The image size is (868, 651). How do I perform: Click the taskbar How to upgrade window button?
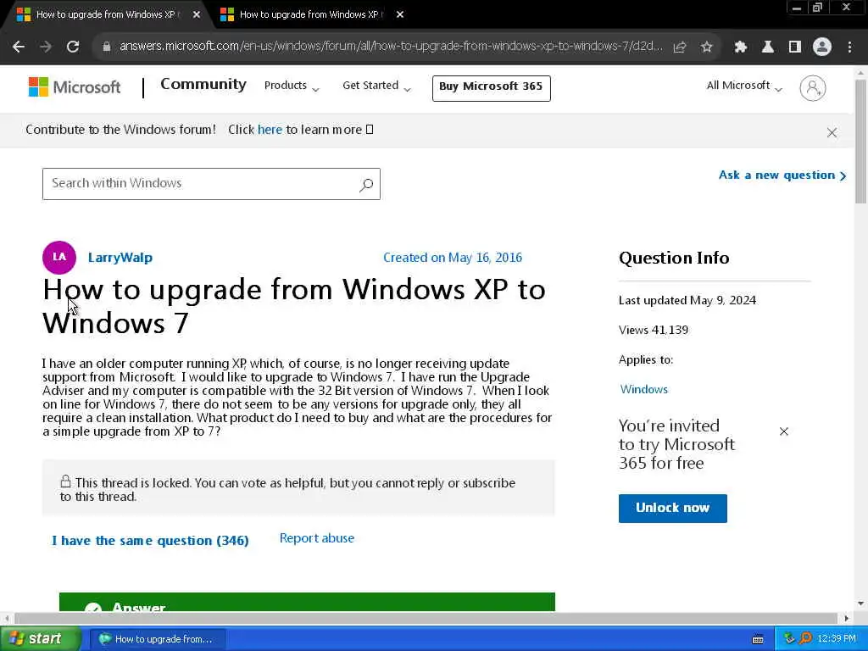coord(158,639)
